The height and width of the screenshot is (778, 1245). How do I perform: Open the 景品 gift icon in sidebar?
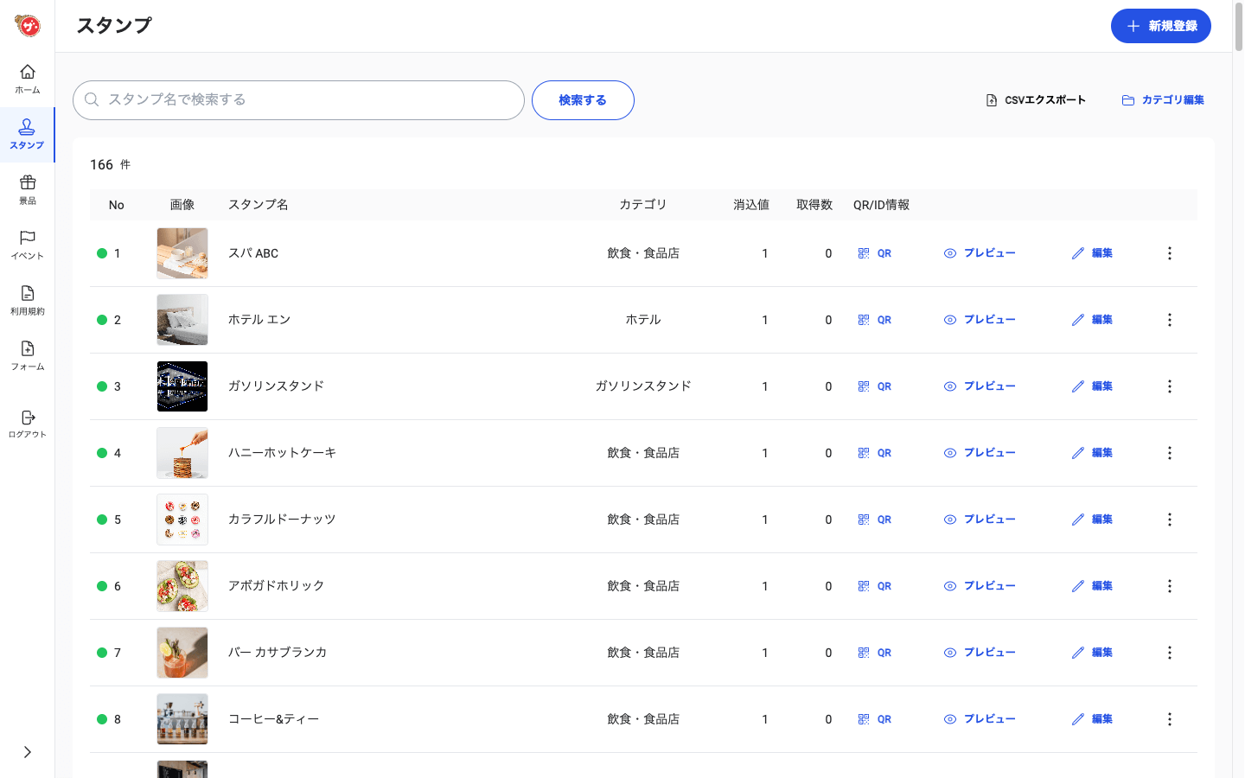[x=28, y=188]
